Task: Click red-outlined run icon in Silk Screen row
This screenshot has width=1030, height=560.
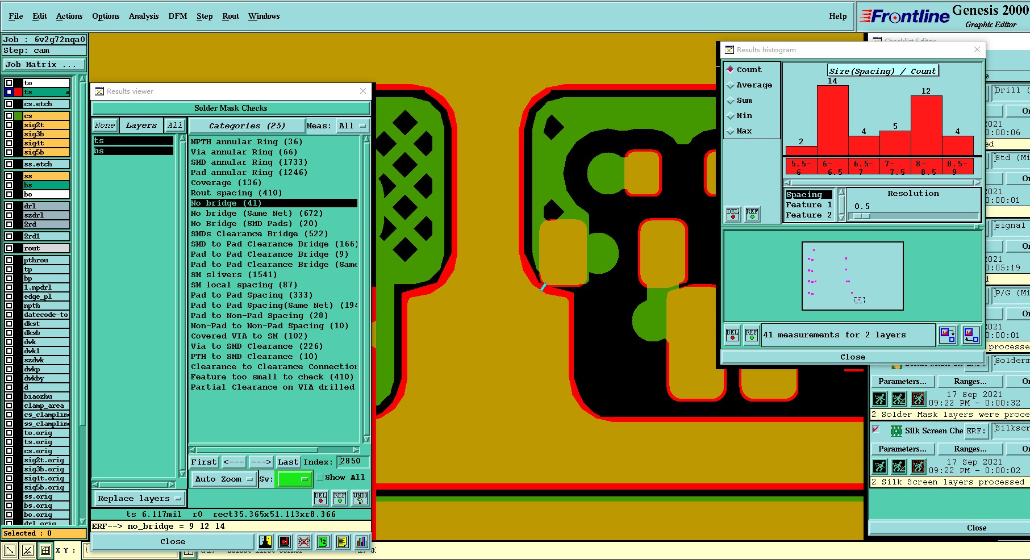Action: [x=918, y=466]
